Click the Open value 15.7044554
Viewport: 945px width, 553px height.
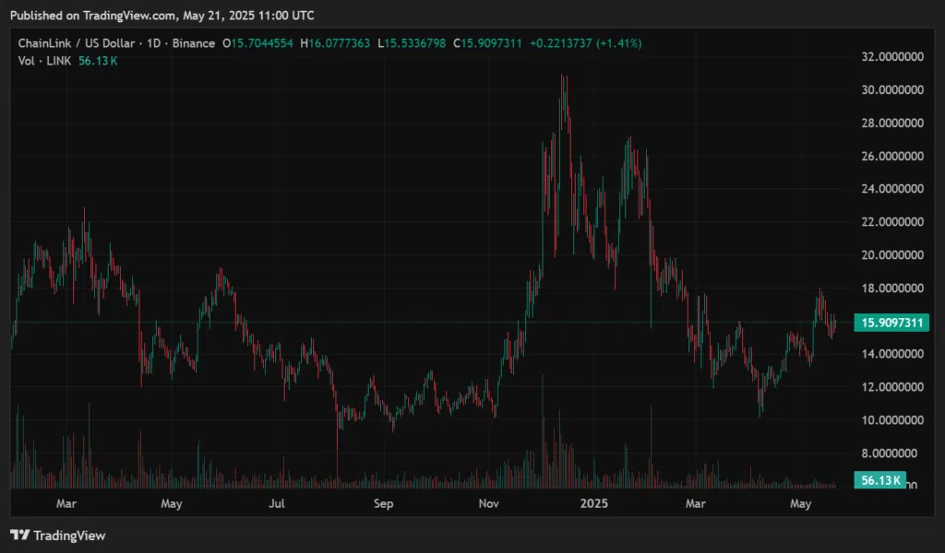[263, 43]
